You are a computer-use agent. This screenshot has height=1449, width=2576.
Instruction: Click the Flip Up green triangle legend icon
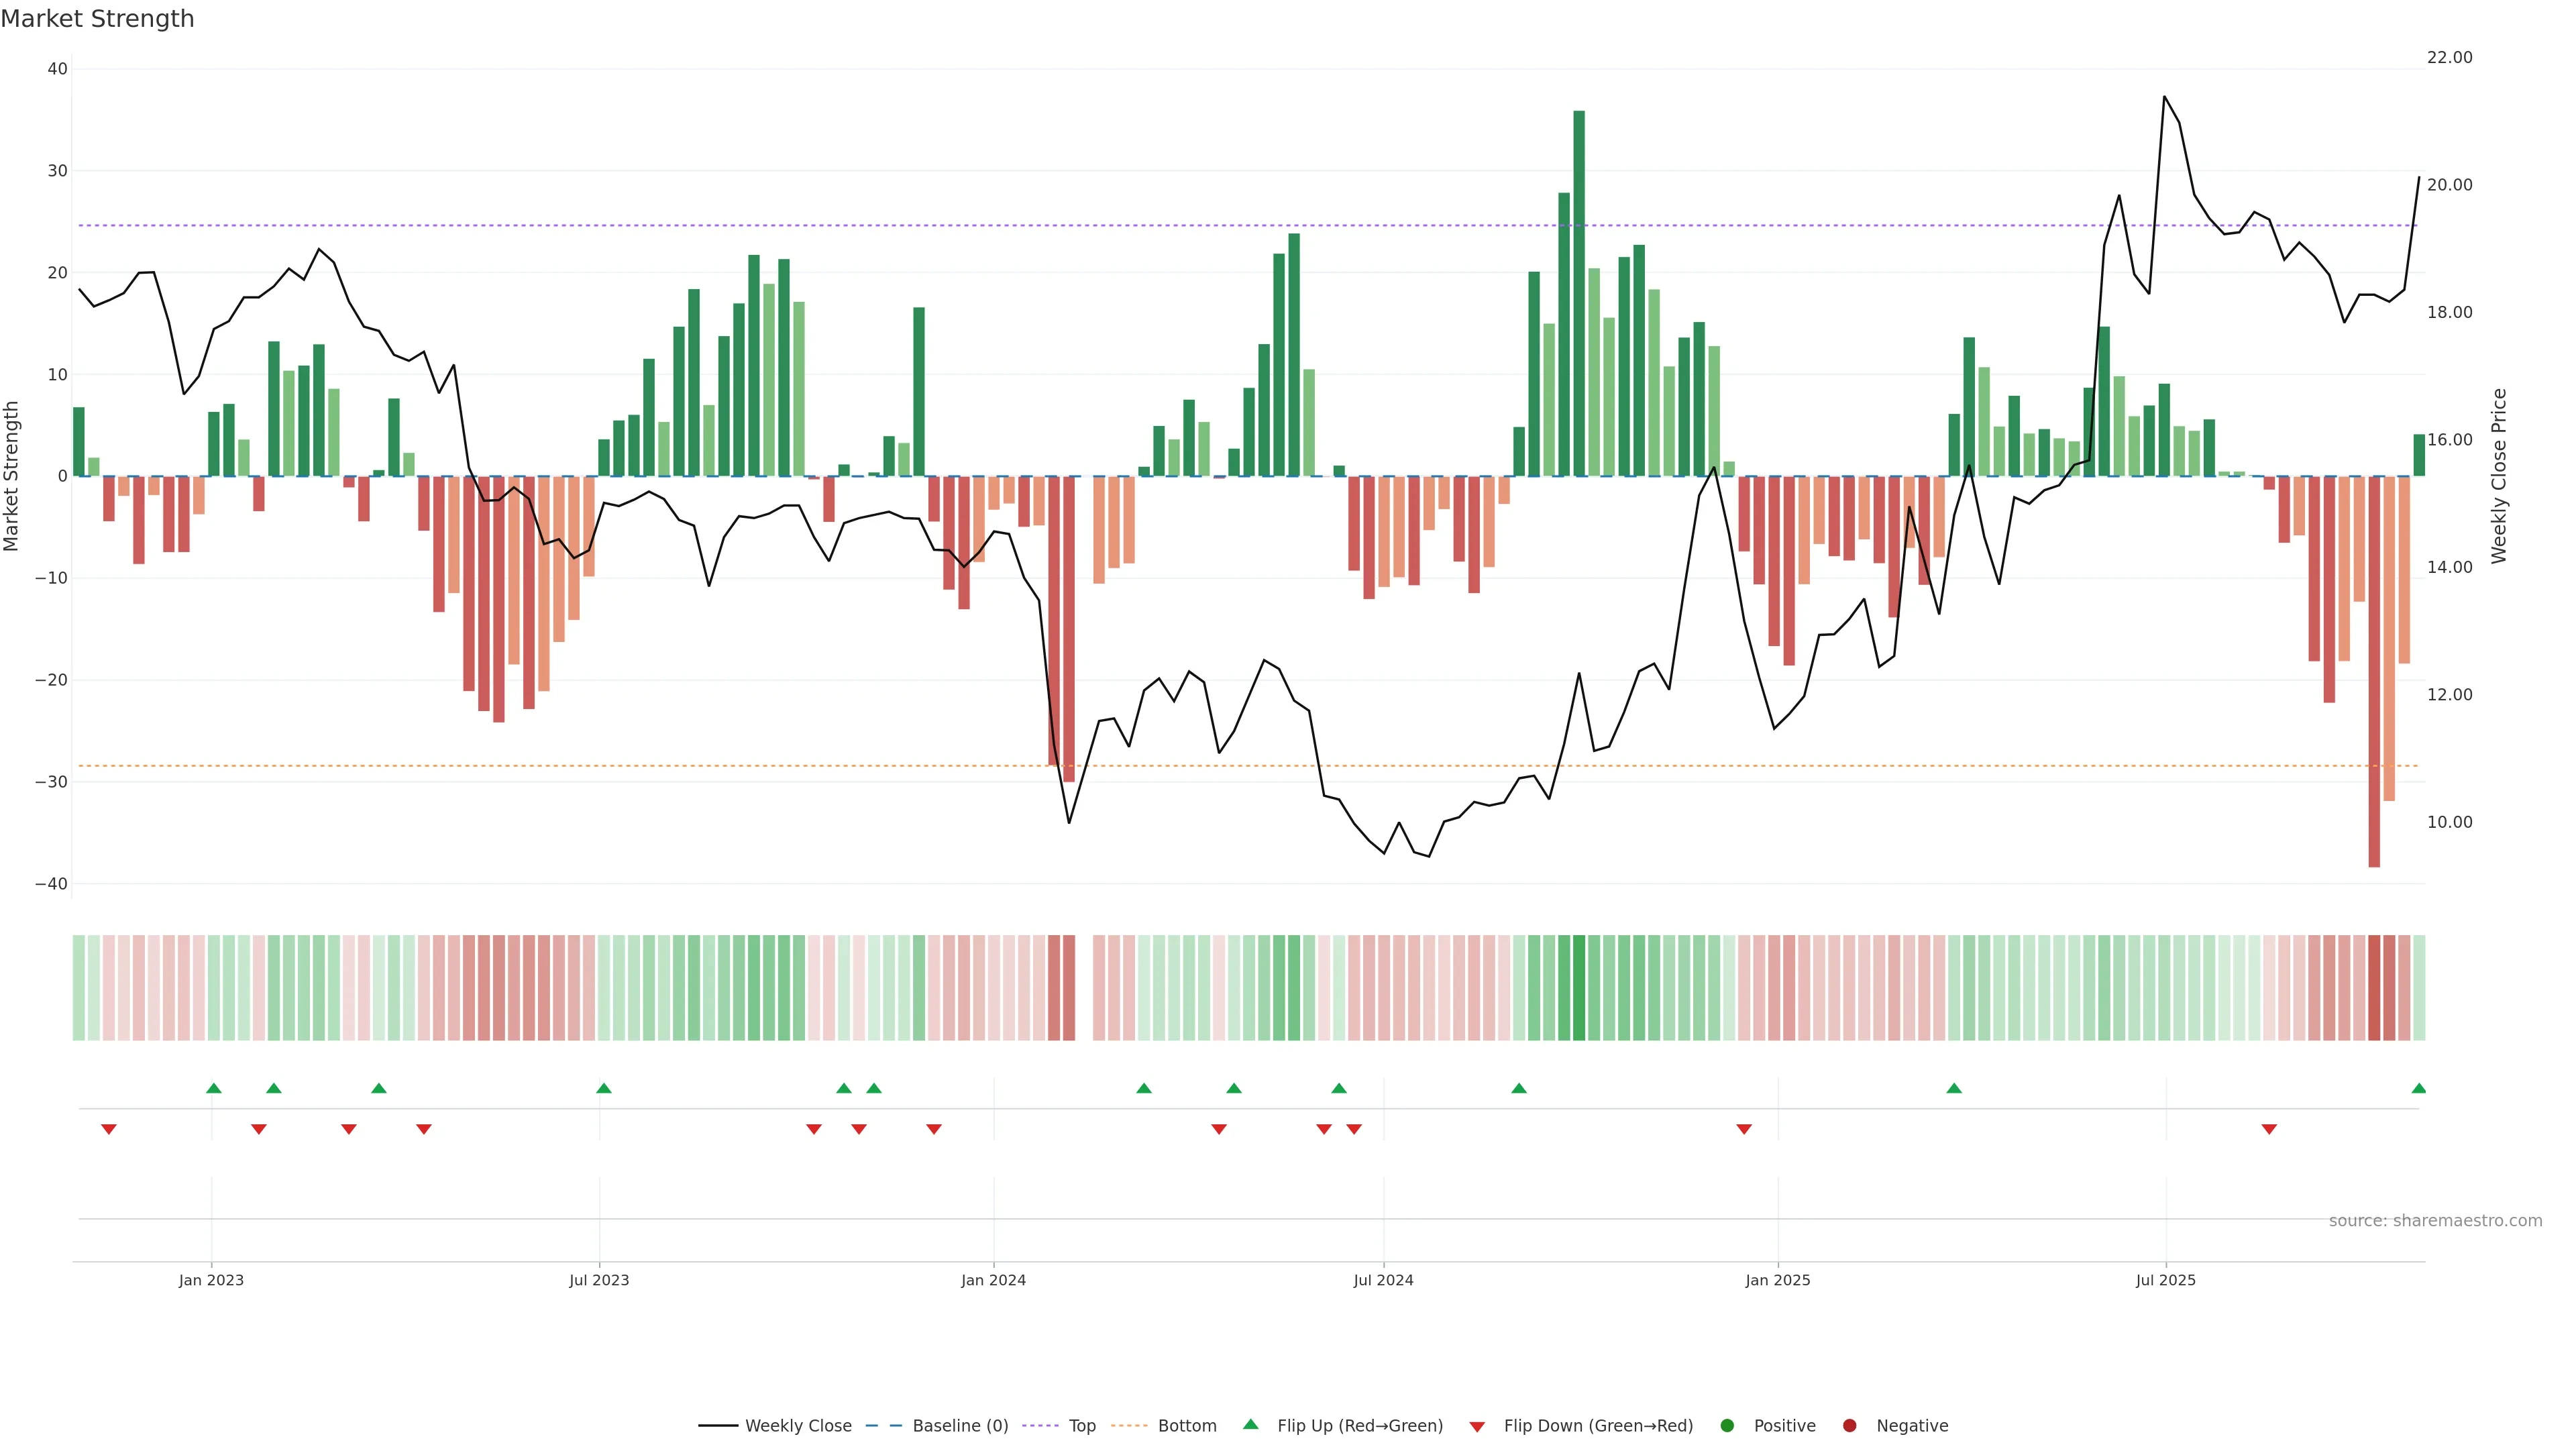coord(1250,1425)
